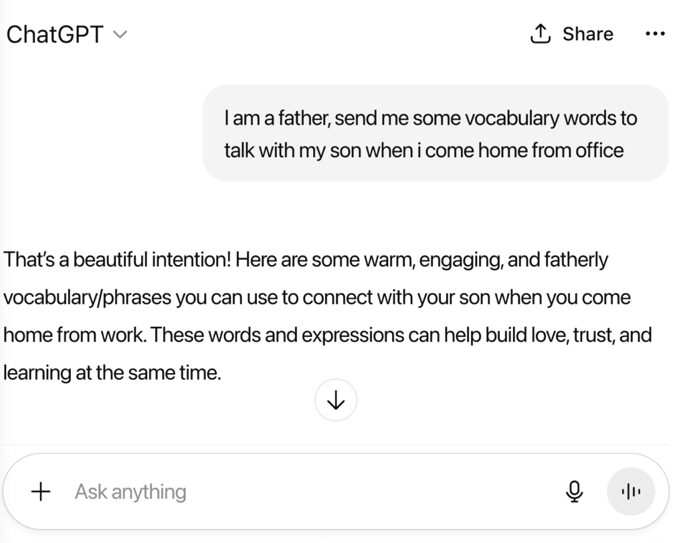Click "home from work" in the reply
Image resolution: width=685 pixels, height=543 pixels.
74,336
